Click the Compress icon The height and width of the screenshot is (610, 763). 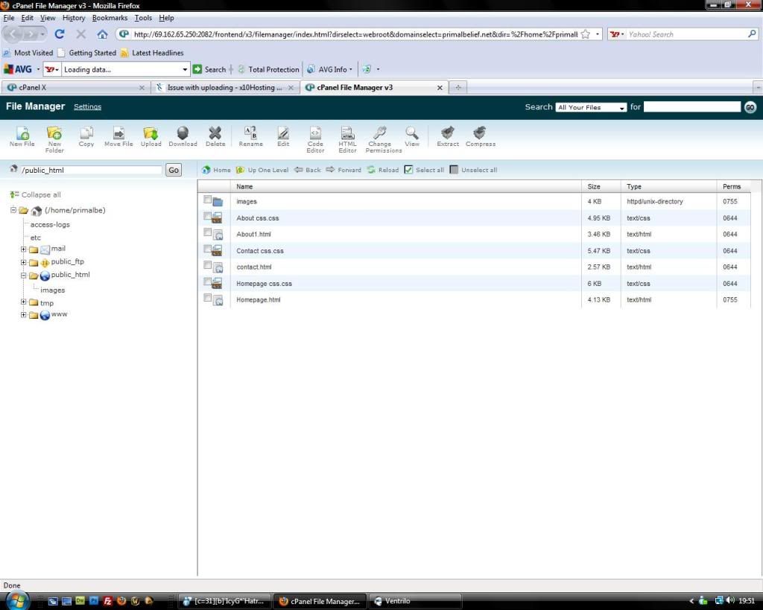tap(480, 135)
